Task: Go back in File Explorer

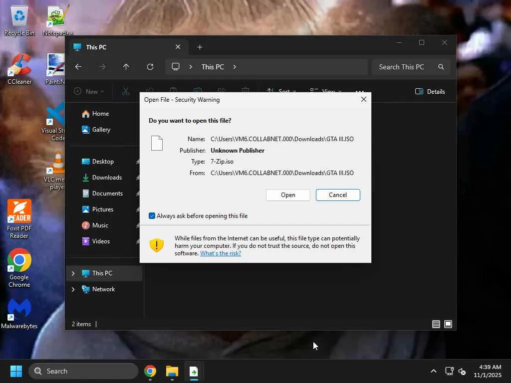Action: click(78, 67)
